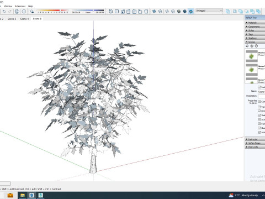This screenshot has width=265, height=199.
Task: Open File Explorer from the taskbar
Action: [x=23, y=195]
